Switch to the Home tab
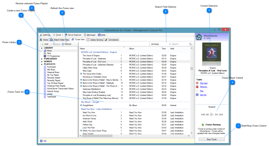269x146 pixels. pos(44,40)
